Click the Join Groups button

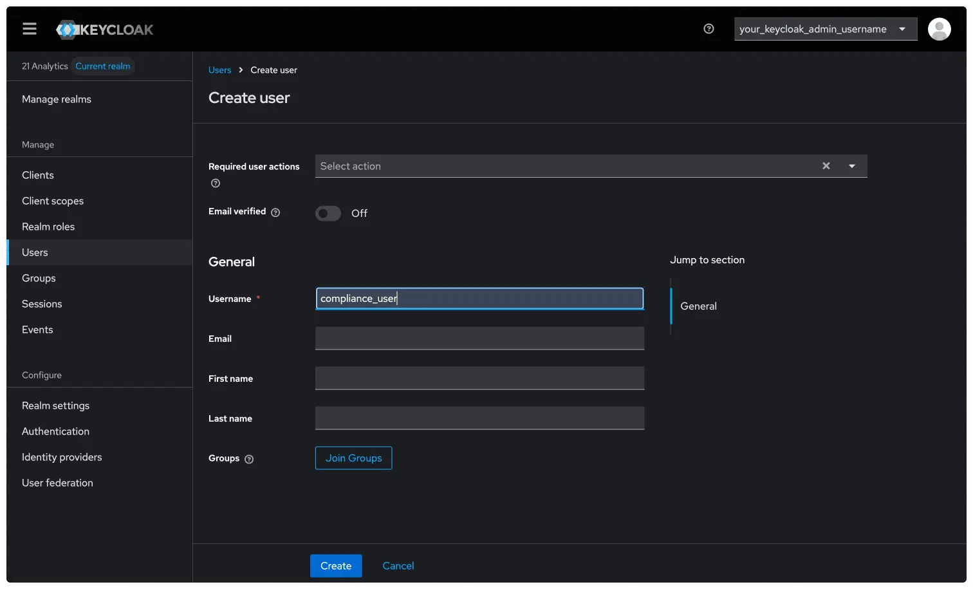(x=353, y=458)
